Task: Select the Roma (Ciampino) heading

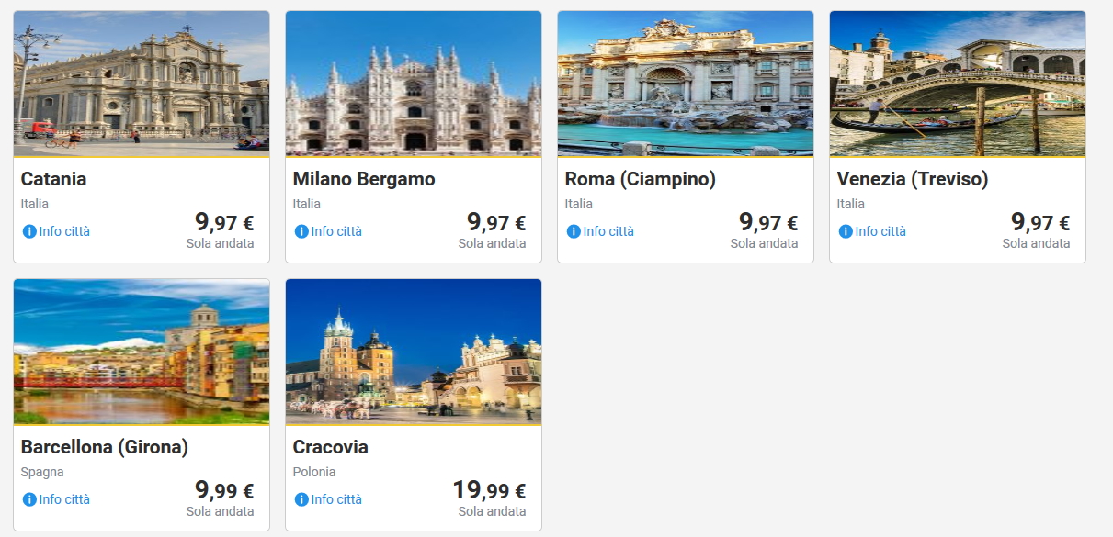Action: click(641, 179)
